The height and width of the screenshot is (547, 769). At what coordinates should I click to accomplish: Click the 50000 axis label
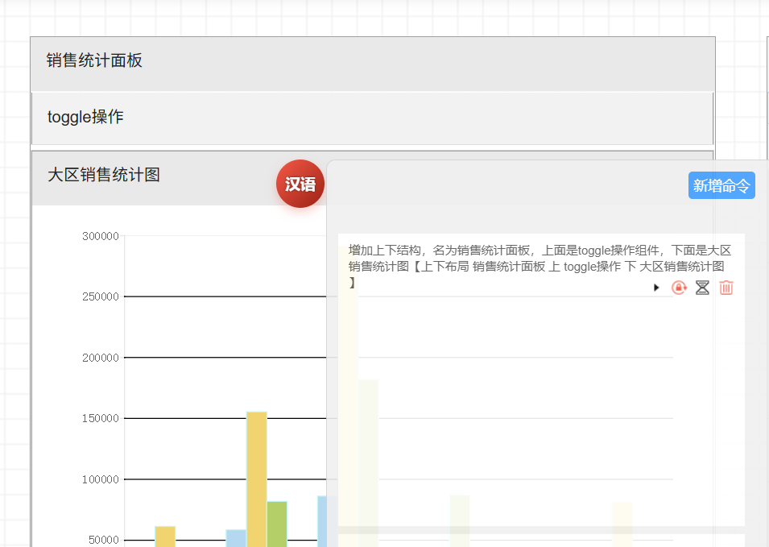(x=104, y=540)
